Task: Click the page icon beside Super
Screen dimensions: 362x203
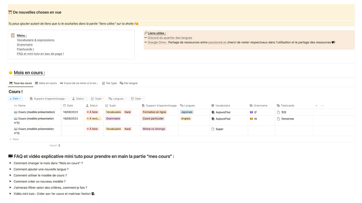Action: (213, 129)
